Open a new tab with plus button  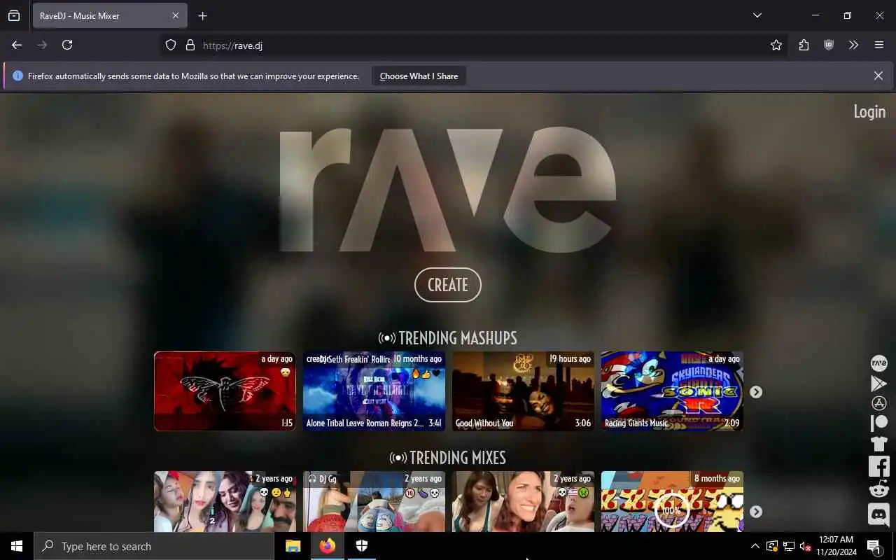202,15
